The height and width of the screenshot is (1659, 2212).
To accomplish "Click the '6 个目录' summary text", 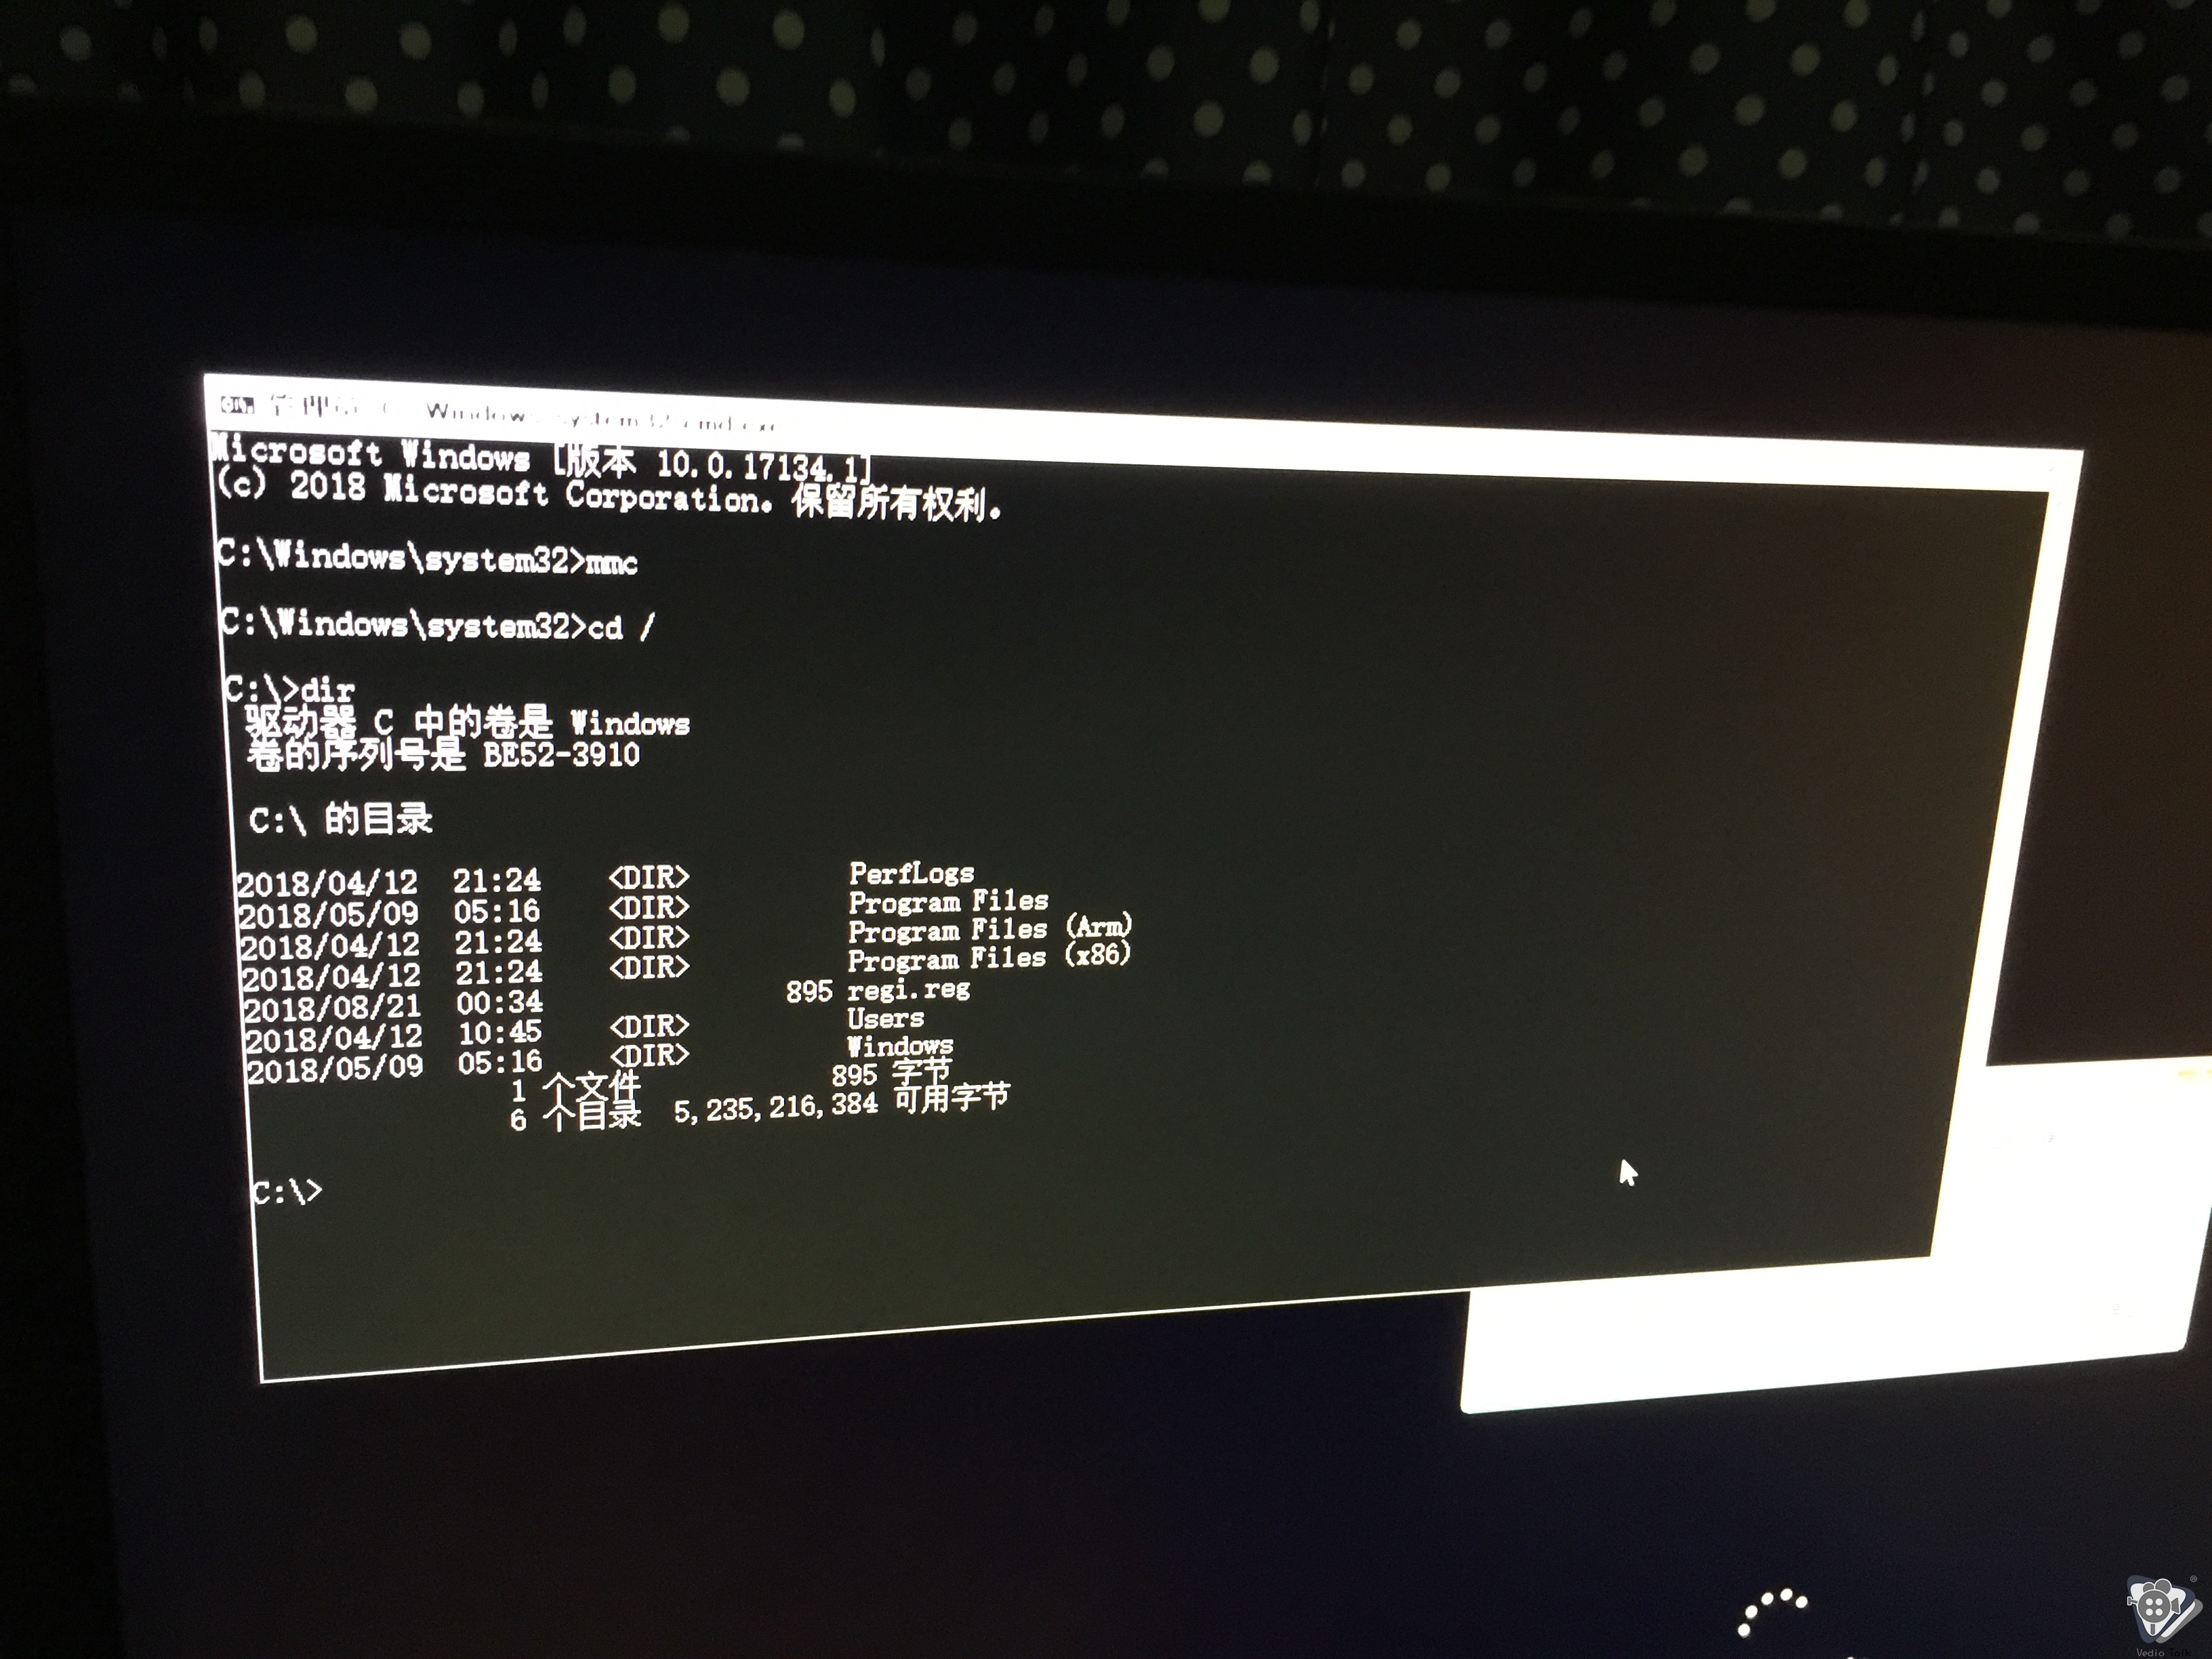I will (575, 1116).
